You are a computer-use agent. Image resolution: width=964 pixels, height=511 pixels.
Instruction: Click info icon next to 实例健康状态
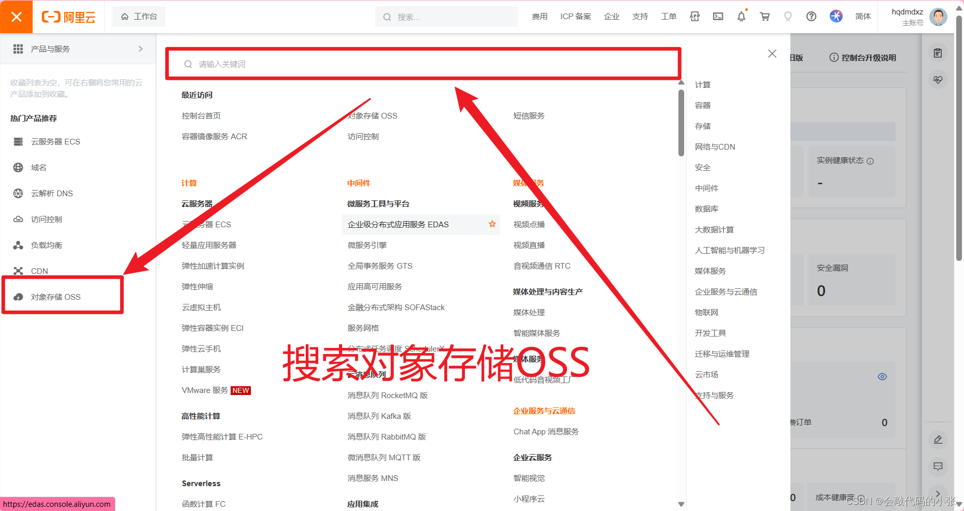[x=870, y=161]
